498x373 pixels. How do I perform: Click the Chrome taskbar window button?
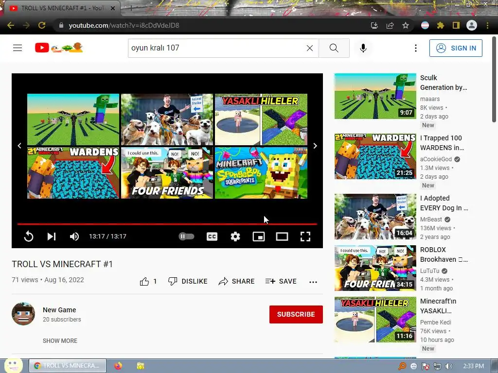point(67,366)
